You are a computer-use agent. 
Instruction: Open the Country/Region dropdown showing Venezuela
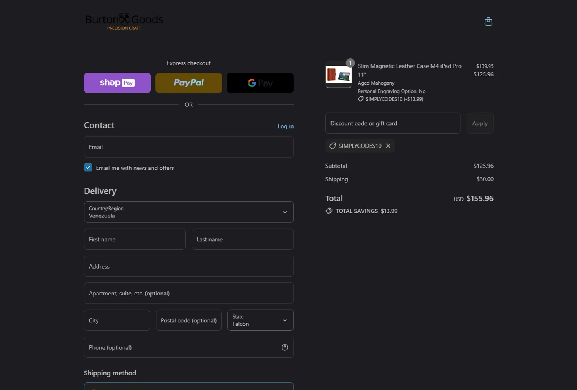(188, 212)
